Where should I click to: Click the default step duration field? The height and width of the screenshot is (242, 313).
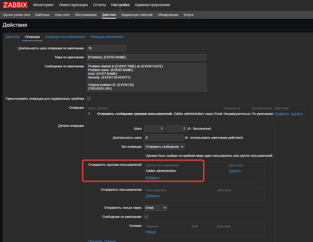106,48
